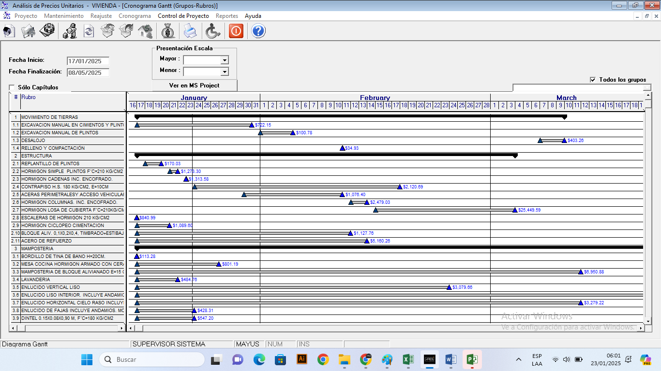Select the LAVANDERIA row

(68, 280)
